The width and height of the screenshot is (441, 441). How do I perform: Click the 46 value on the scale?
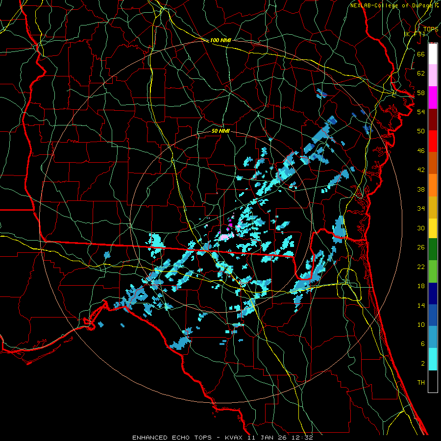(x=421, y=151)
